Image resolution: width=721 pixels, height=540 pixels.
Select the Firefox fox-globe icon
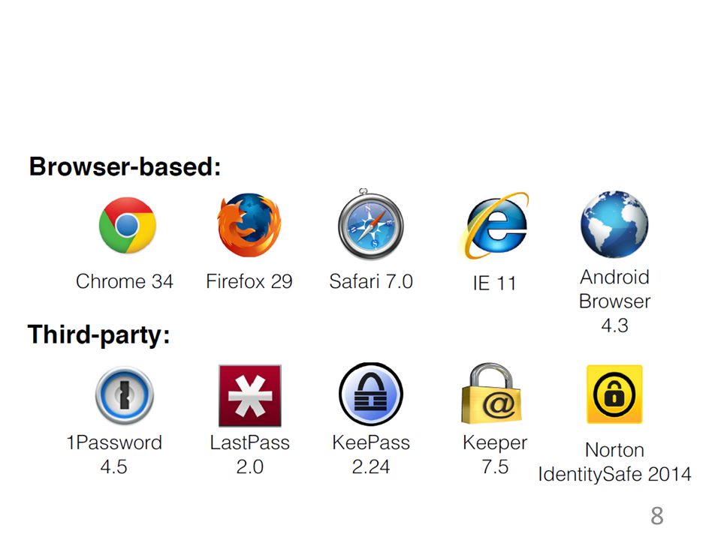coord(249,224)
